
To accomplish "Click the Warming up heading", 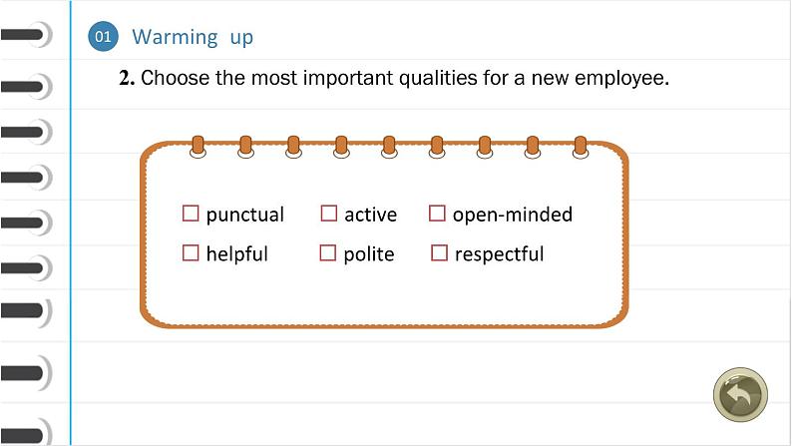I will coord(193,37).
